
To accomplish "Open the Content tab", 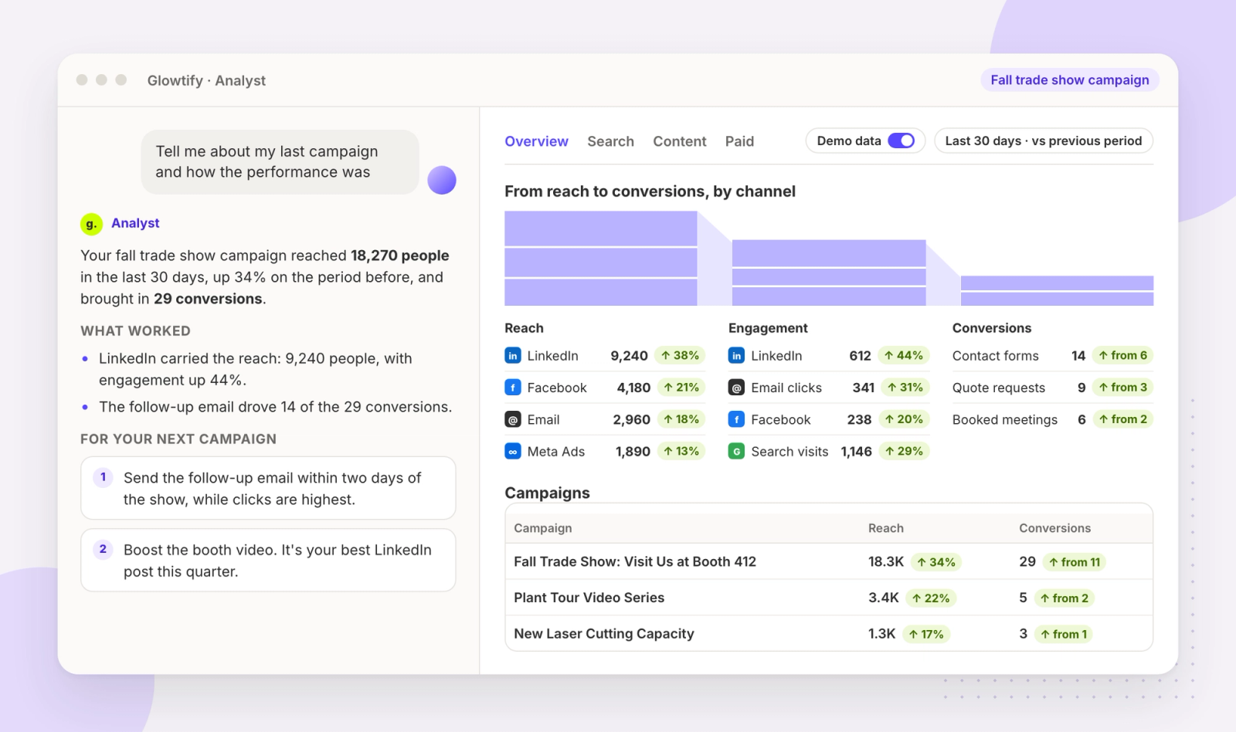I will [x=680, y=141].
